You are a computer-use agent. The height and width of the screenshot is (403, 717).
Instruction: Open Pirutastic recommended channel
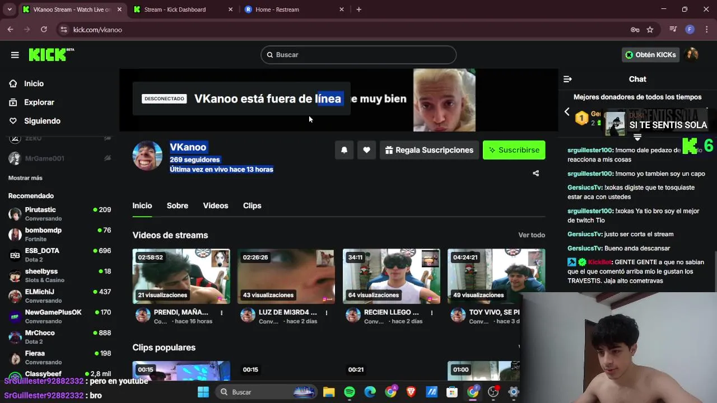click(59, 214)
